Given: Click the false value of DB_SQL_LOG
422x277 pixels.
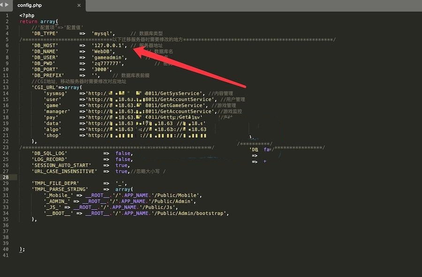Looking at the screenshot, I should (123, 153).
